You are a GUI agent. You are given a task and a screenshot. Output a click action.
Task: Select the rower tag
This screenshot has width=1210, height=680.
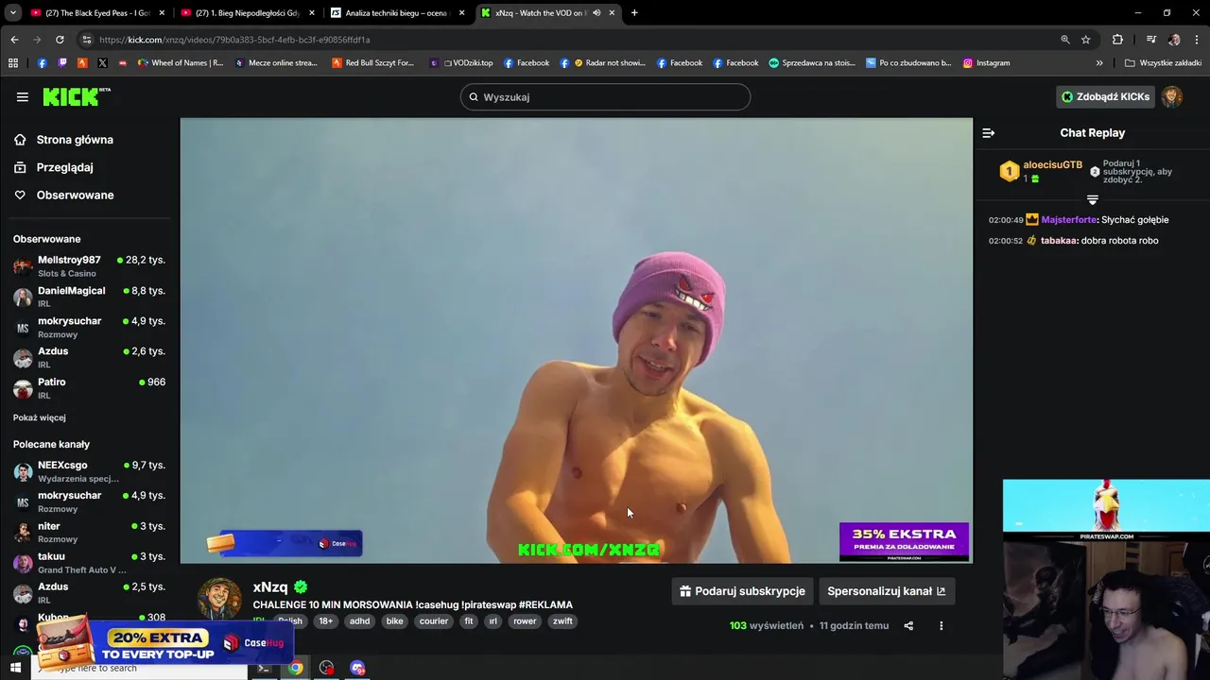click(x=525, y=621)
